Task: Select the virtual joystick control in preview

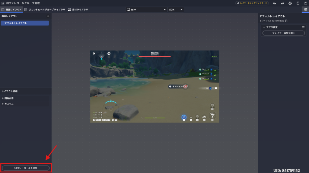Action: tap(111, 108)
